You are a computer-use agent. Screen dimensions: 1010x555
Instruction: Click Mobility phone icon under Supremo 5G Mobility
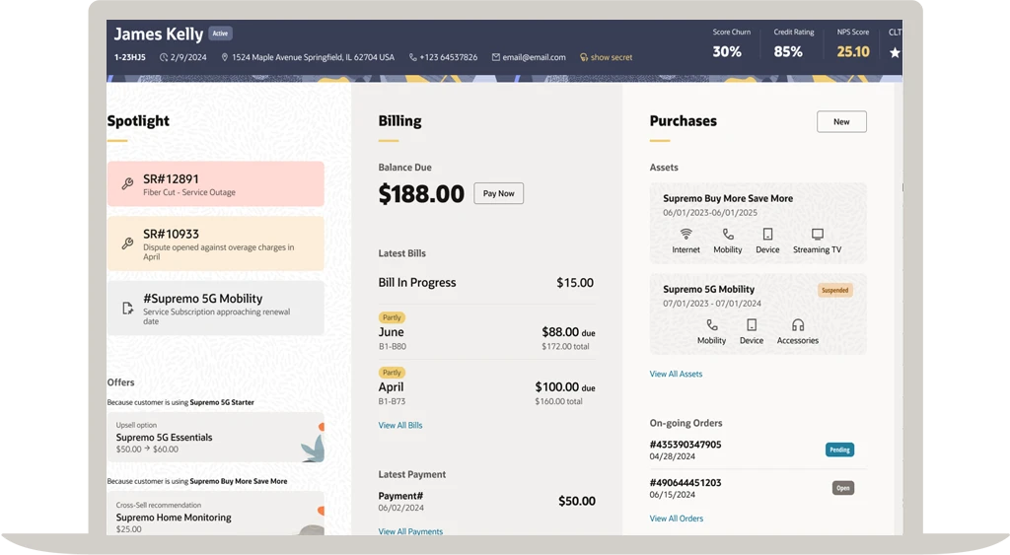pos(711,325)
